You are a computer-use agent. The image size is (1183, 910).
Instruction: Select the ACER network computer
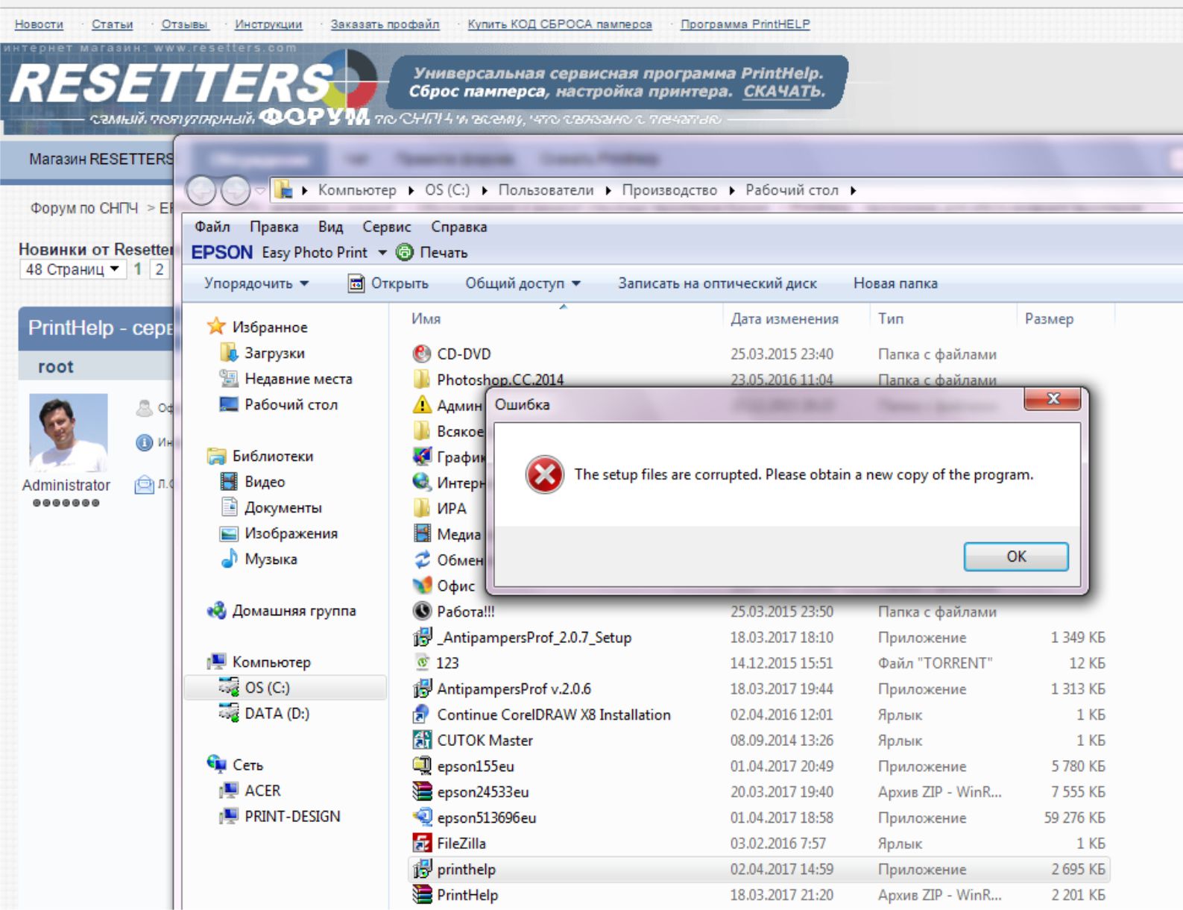point(262,791)
